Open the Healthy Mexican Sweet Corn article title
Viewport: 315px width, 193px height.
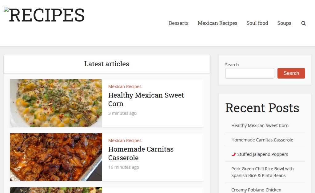[146, 99]
